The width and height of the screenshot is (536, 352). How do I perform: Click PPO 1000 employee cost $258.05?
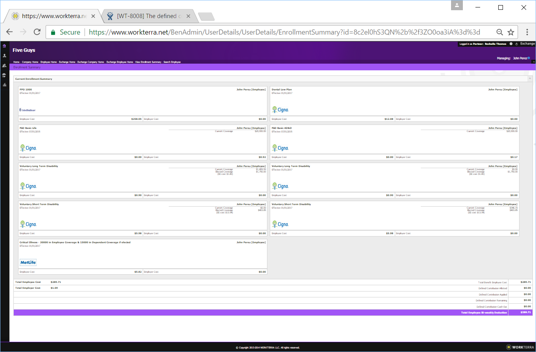tap(136, 119)
